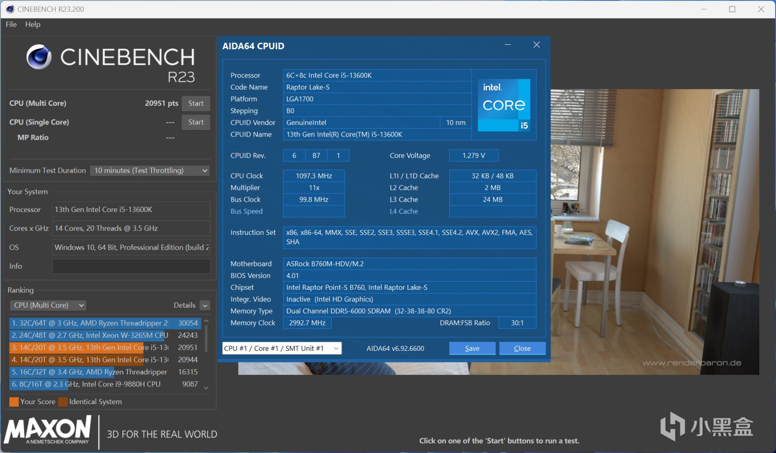Click the Multi Core score 20951 pts
The width and height of the screenshot is (776, 453).
click(x=162, y=103)
